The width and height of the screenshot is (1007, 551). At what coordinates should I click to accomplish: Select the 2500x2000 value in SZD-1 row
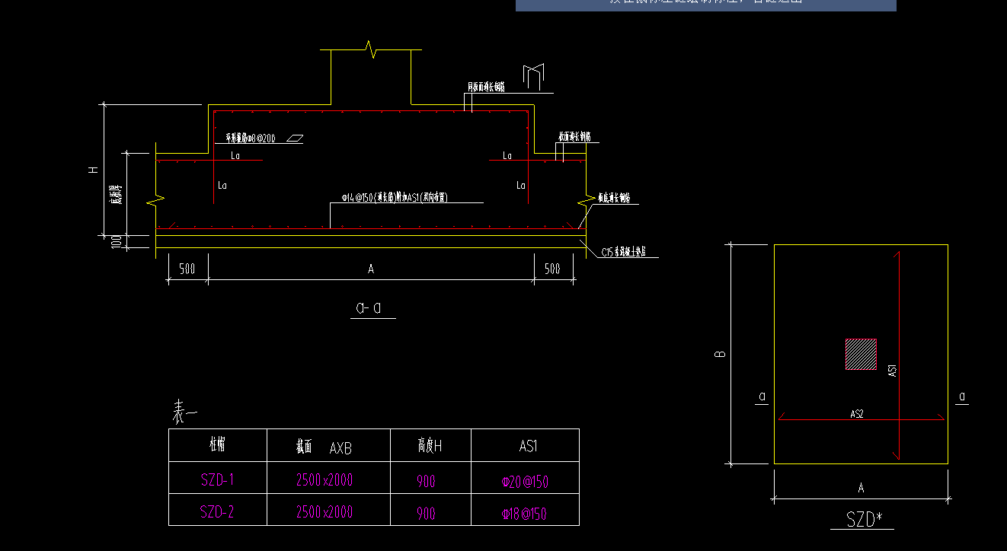coord(324,479)
